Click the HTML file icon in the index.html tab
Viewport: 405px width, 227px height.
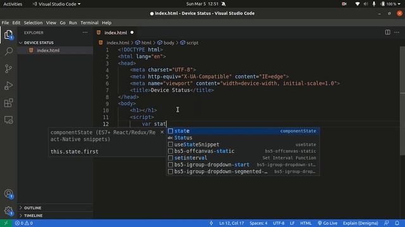tap(99, 32)
